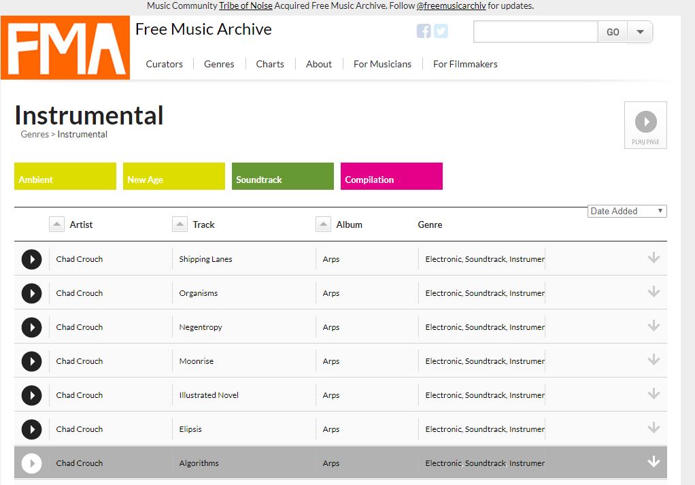
Task: Focus the search input field
Action: [x=535, y=32]
